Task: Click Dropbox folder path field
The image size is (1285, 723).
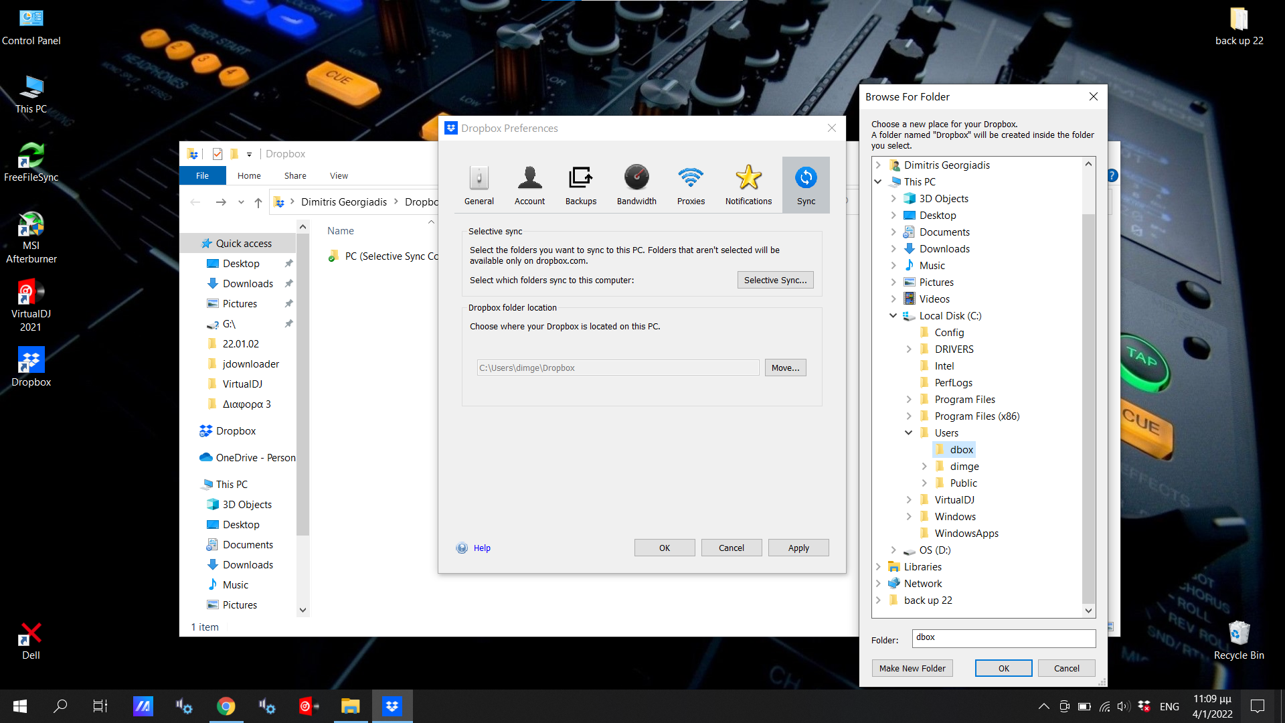Action: [x=618, y=368]
